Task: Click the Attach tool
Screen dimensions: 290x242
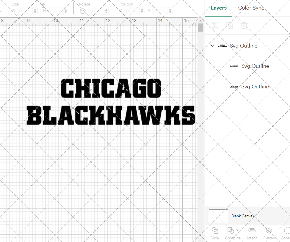Action: pos(252,234)
